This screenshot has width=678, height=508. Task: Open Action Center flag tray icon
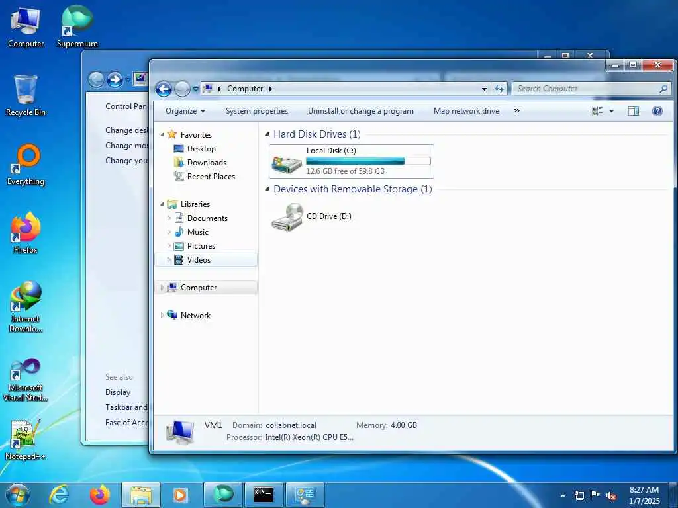coord(595,495)
